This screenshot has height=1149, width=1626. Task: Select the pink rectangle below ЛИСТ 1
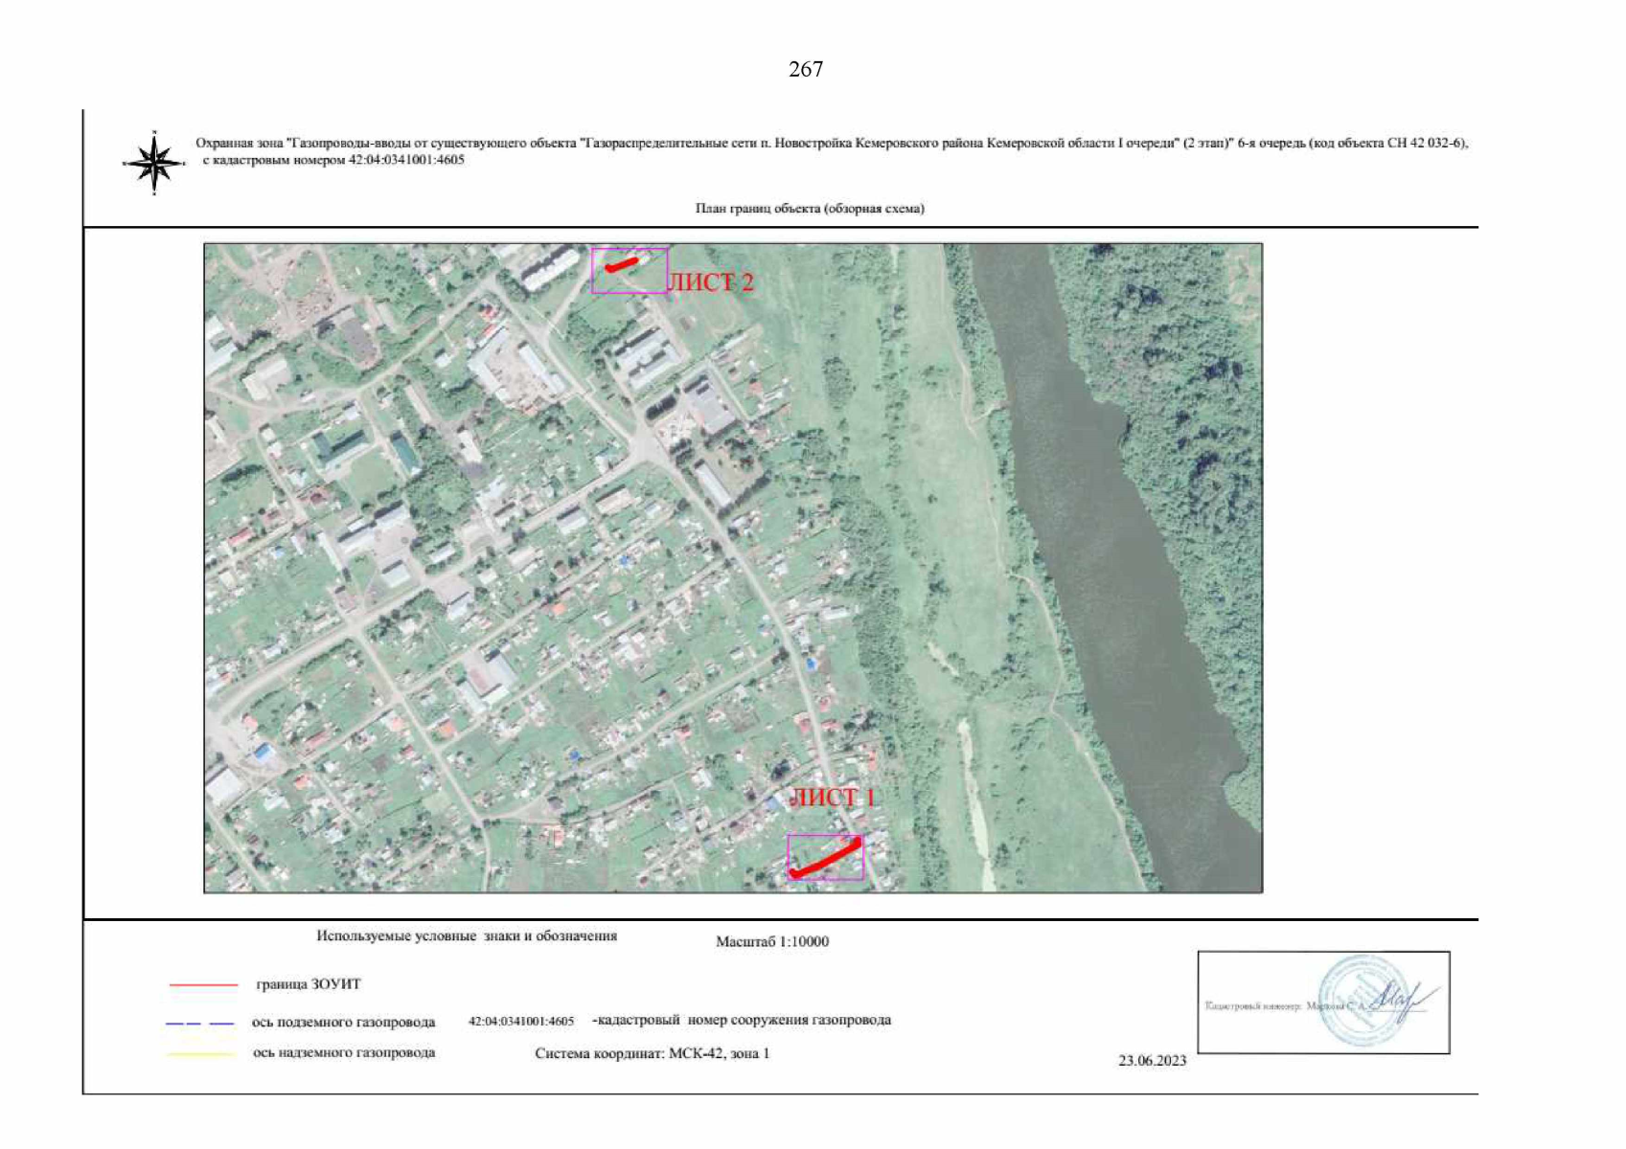coord(825,857)
